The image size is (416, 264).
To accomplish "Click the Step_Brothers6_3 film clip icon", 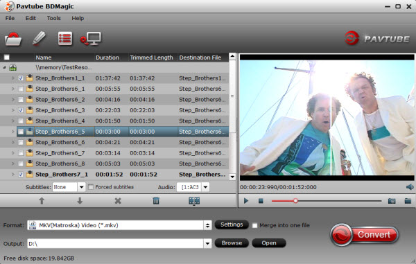I will tap(29, 110).
